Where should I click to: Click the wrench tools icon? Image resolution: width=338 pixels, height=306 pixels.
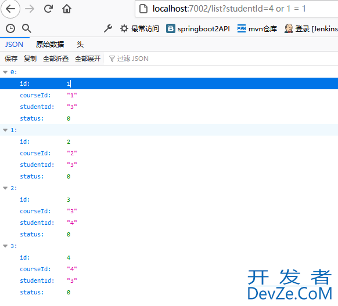point(108,28)
